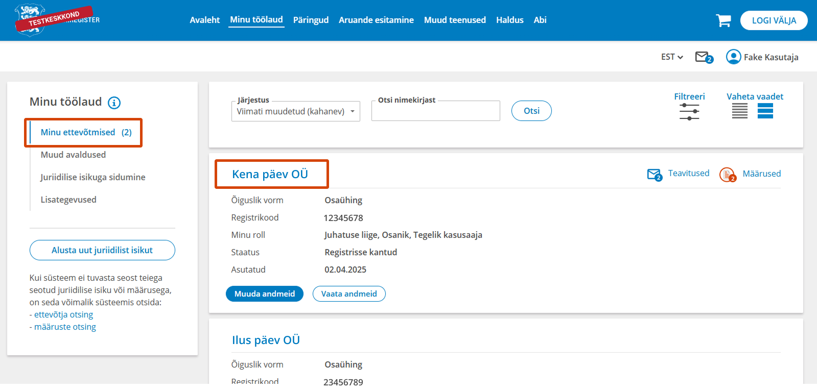
Task: Open Muud teenused menu item
Action: [455, 20]
